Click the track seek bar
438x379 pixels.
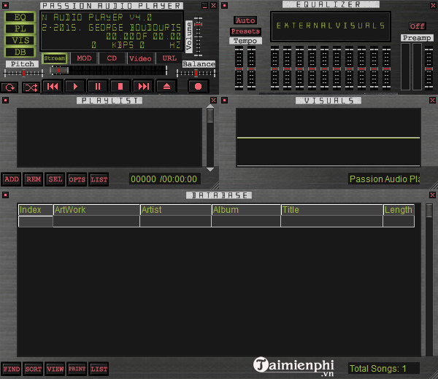click(109, 70)
